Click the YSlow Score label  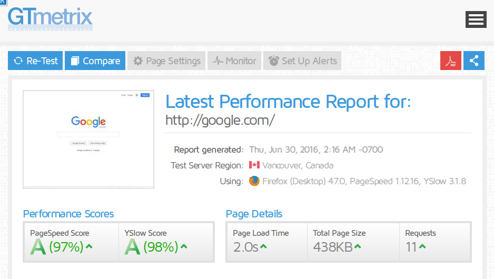click(145, 233)
